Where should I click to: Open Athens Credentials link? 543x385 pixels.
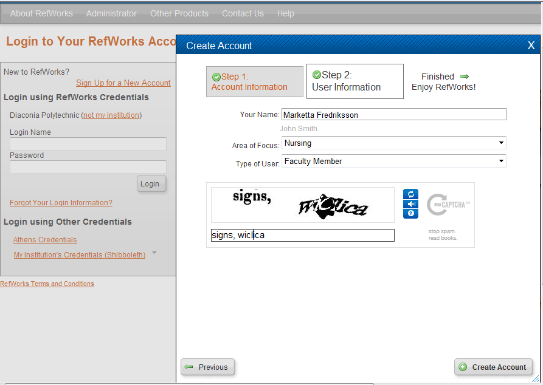(45, 240)
